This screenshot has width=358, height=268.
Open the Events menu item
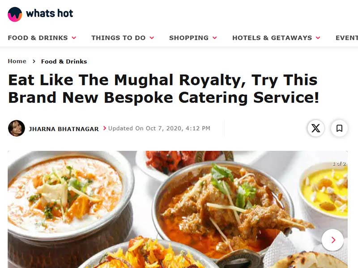(347, 38)
